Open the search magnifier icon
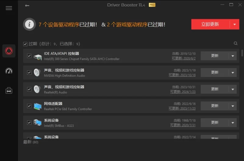Viewport: 244px width, 161px height. (x=235, y=43)
